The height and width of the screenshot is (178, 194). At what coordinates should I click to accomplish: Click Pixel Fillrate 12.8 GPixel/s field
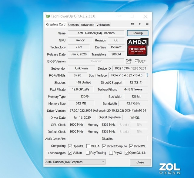(81, 89)
